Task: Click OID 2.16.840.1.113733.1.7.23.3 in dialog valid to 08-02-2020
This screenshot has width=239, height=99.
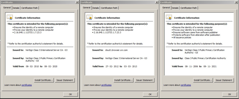Action: pyautogui.click(x=28, y=33)
